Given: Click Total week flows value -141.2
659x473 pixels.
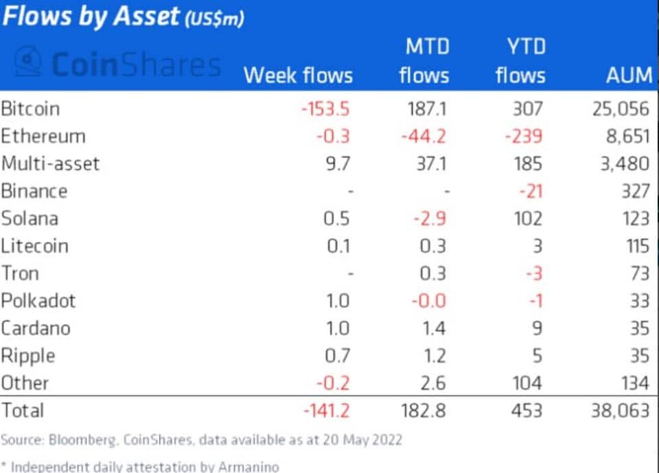Looking at the screenshot, I should tap(327, 410).
